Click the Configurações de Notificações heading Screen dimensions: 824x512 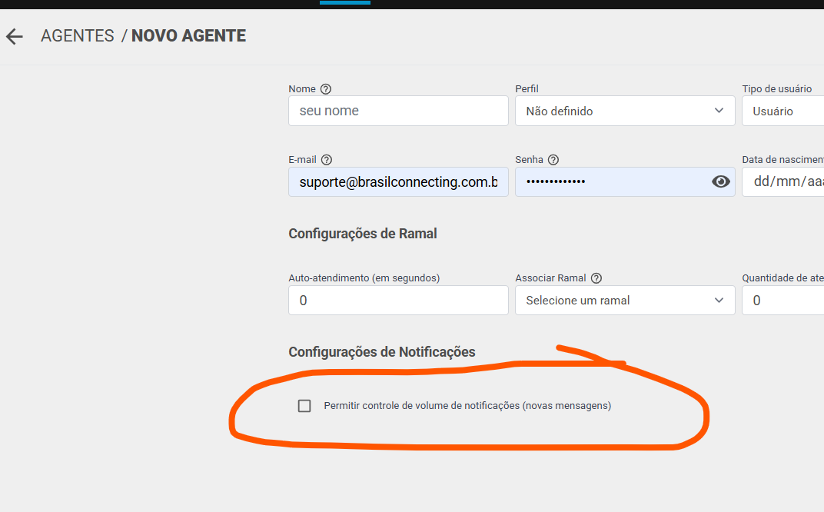click(382, 351)
